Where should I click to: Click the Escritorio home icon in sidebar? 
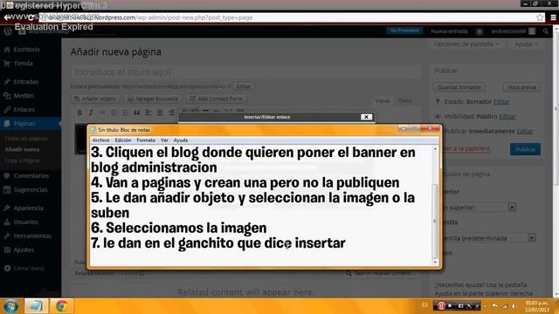coord(7,50)
